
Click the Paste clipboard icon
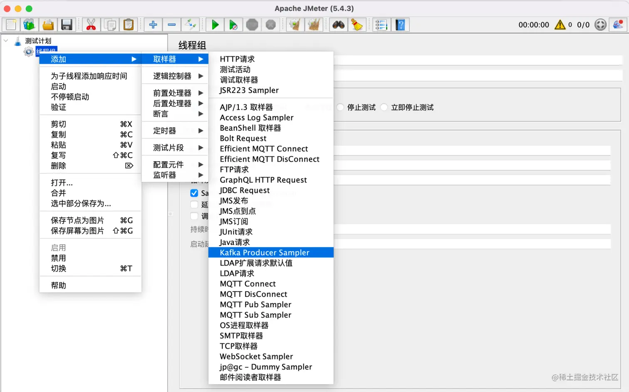tap(129, 25)
